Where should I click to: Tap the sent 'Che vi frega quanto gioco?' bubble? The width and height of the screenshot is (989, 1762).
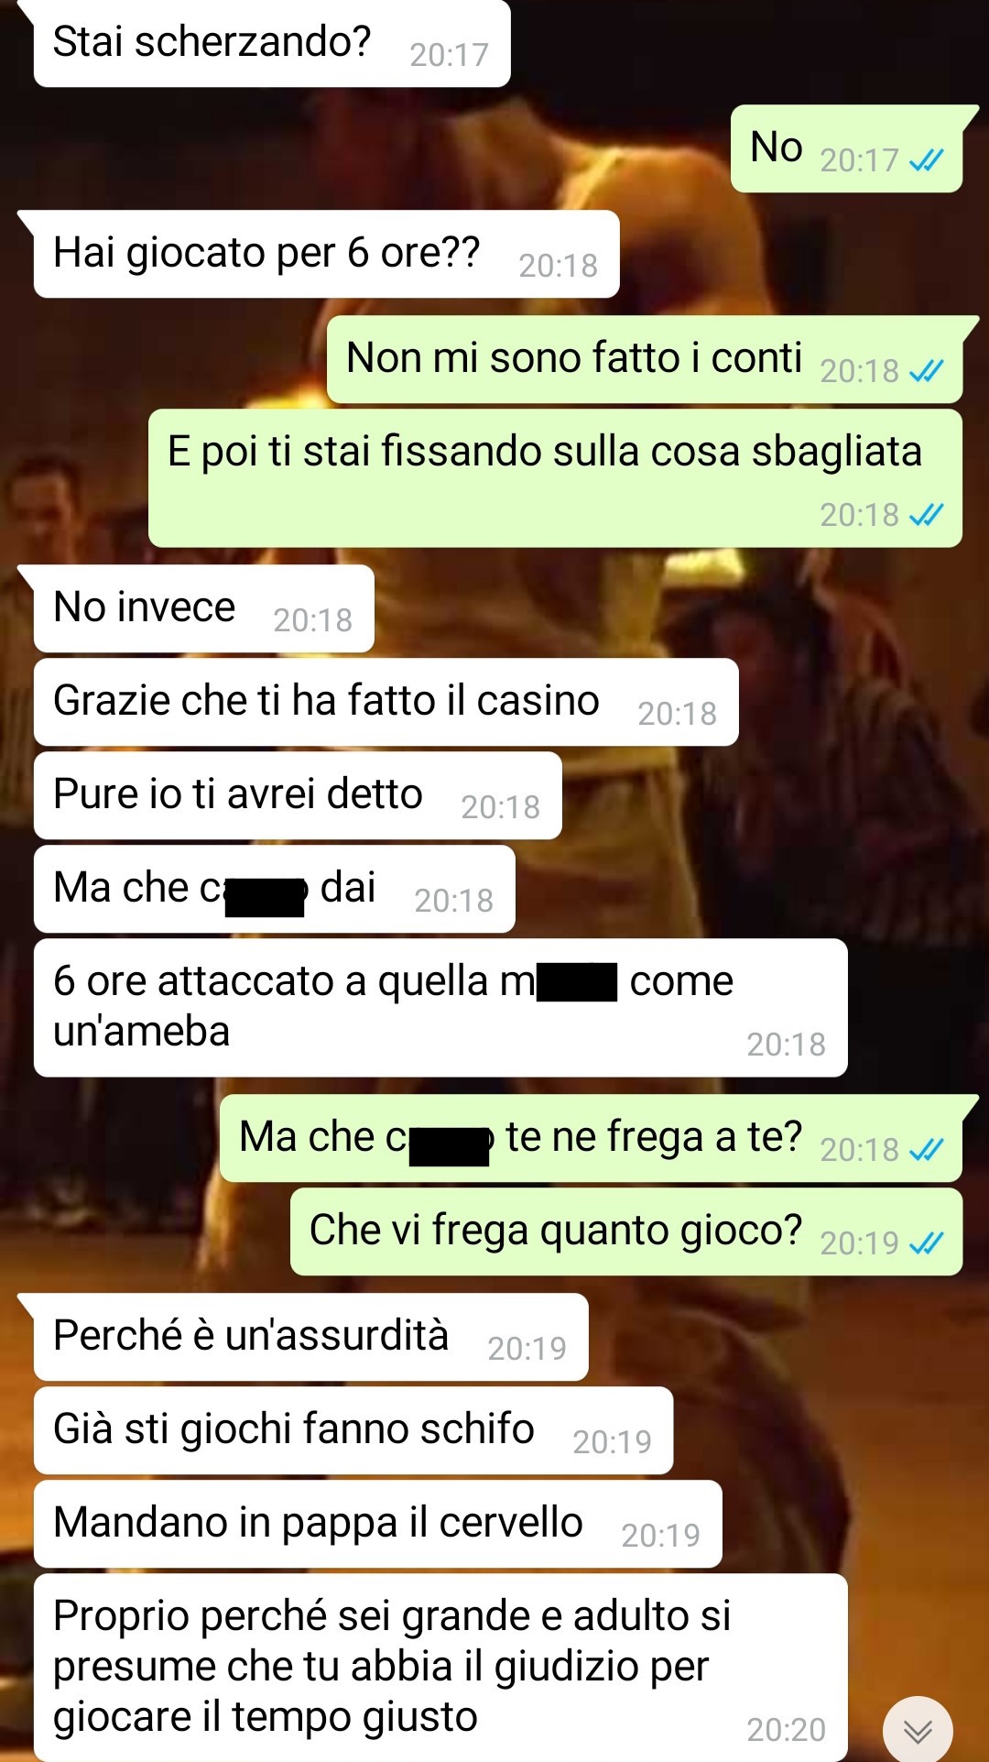[626, 1231]
